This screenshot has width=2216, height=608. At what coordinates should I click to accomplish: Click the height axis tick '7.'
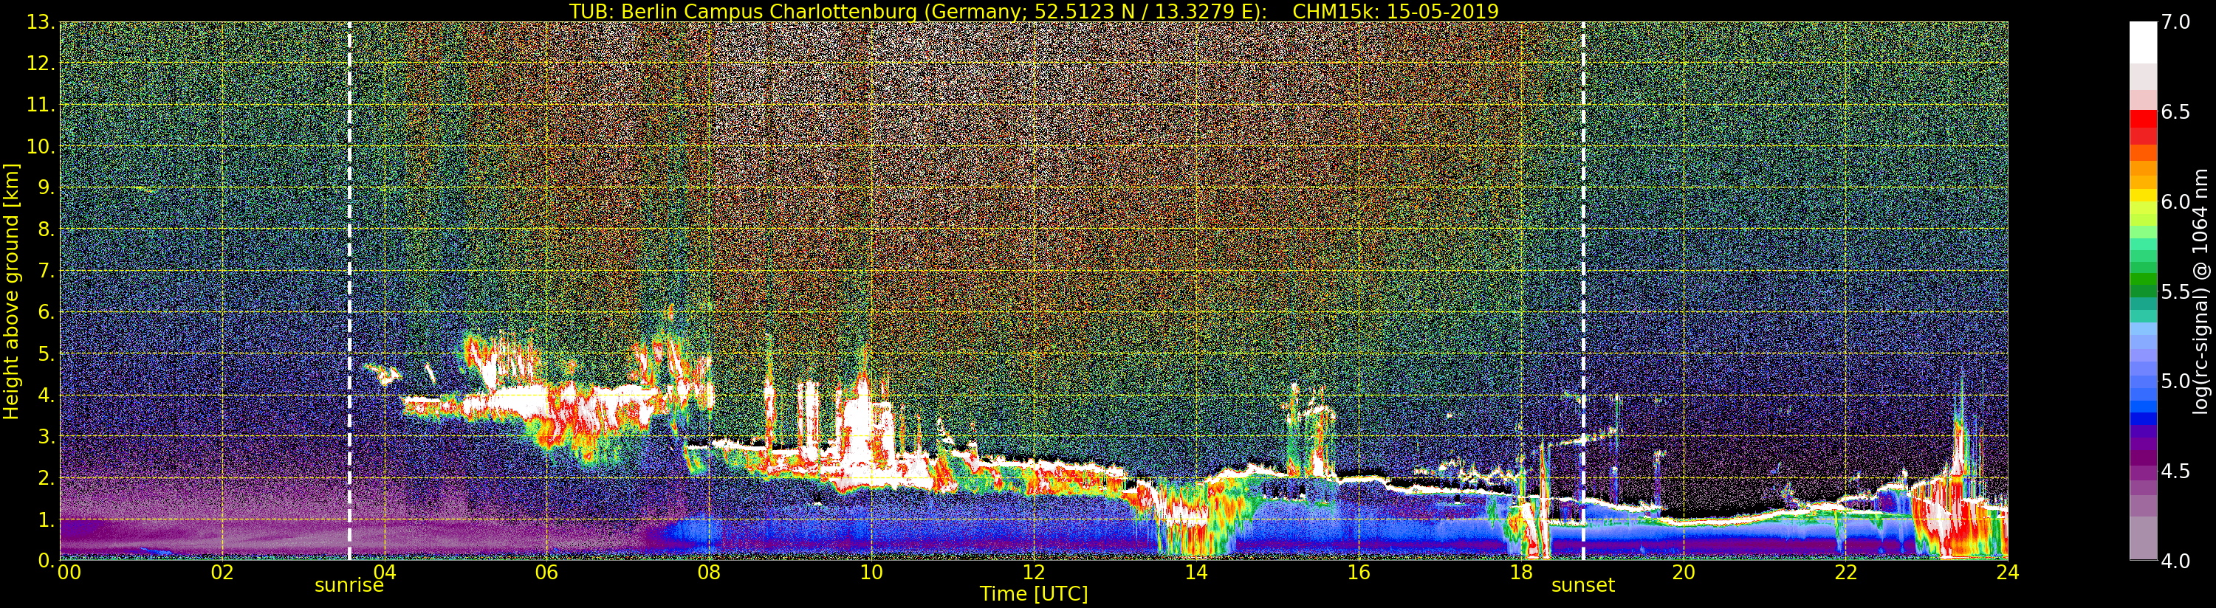pyautogui.click(x=47, y=271)
